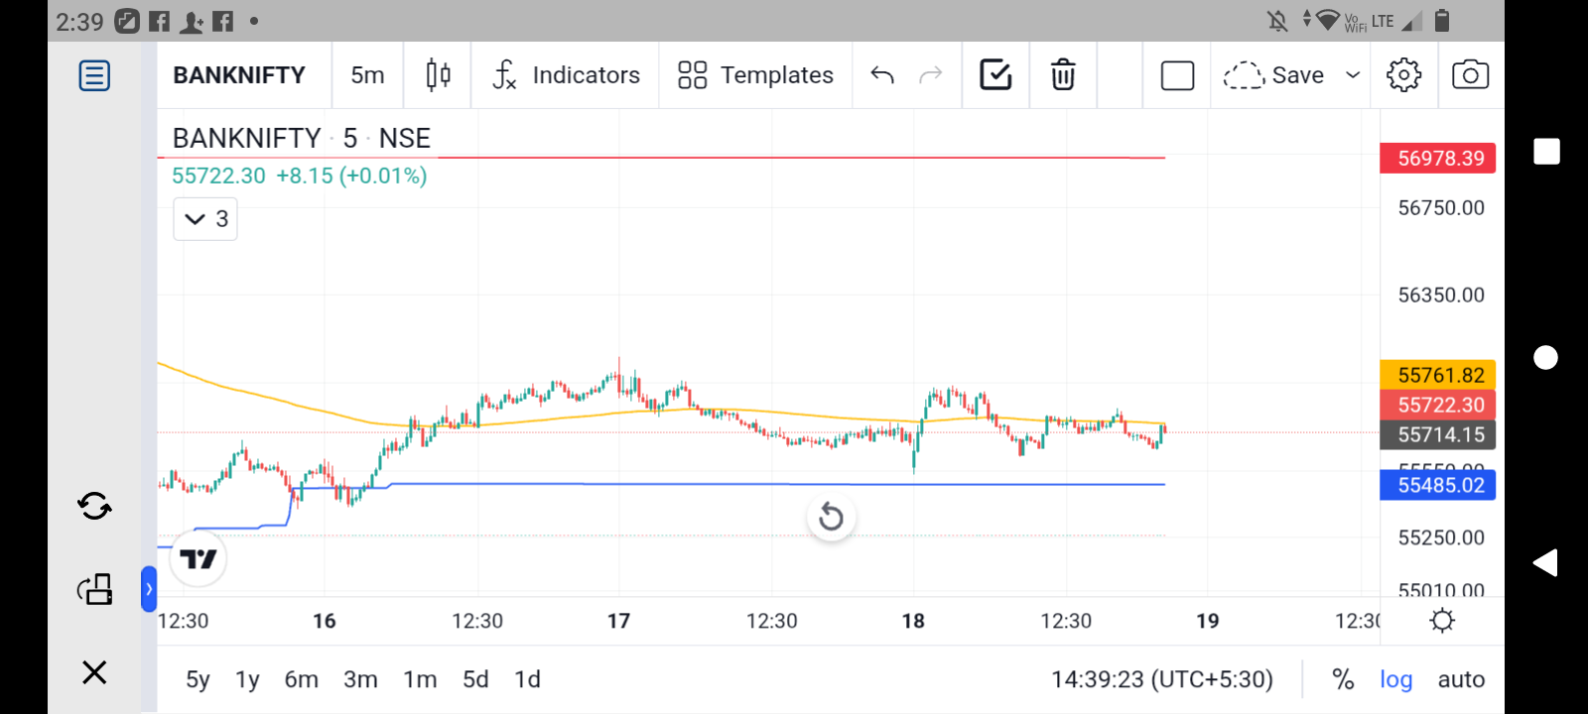
Task: Open timezone selector showing UTC+5:30
Action: click(1161, 679)
